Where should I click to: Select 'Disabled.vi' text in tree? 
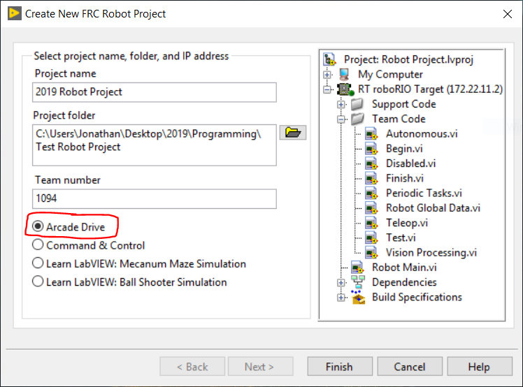point(410,163)
